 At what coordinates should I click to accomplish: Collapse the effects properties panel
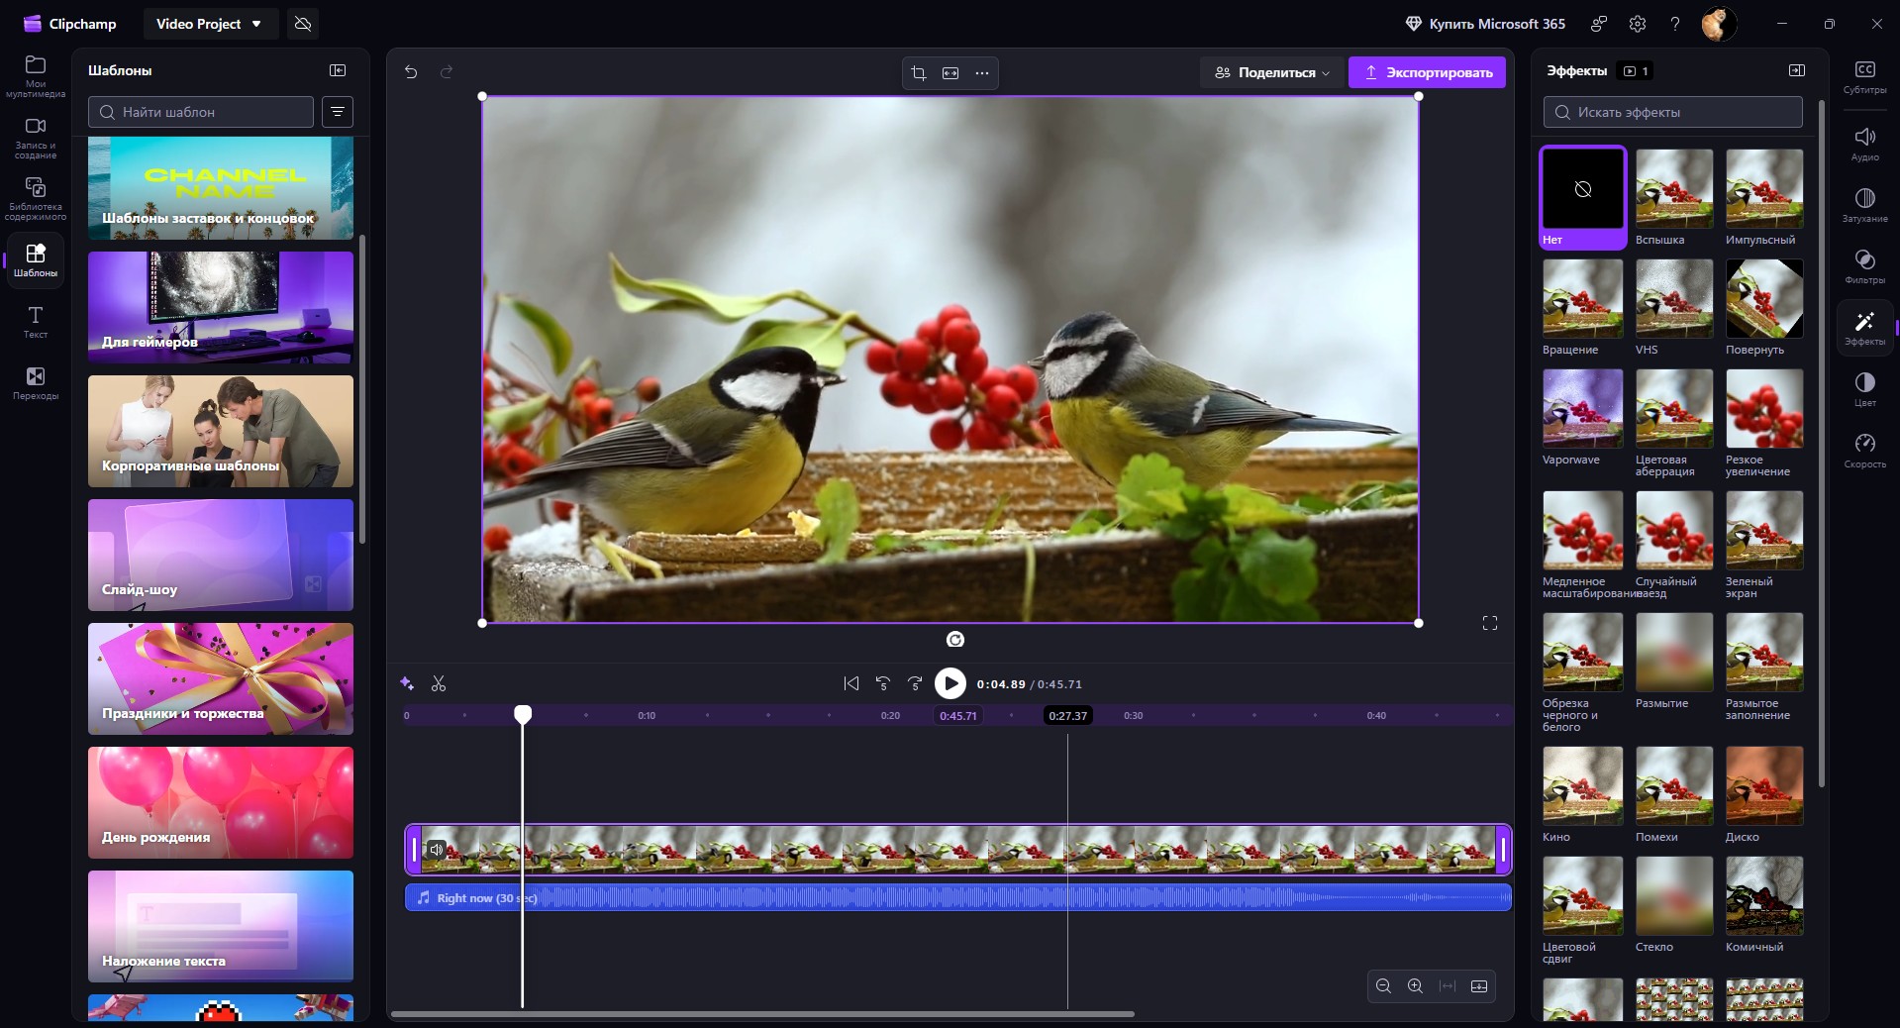click(x=1797, y=70)
